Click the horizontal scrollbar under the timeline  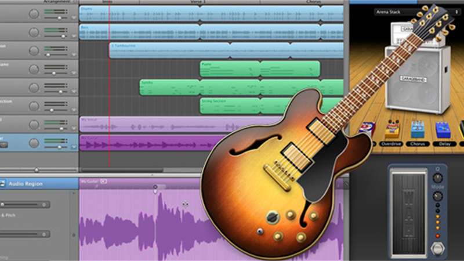tap(122, 170)
